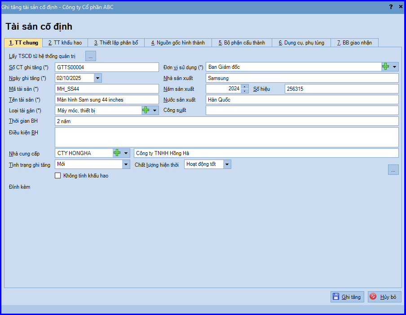Increase Năm sản xuất with up arrow

click(245, 87)
